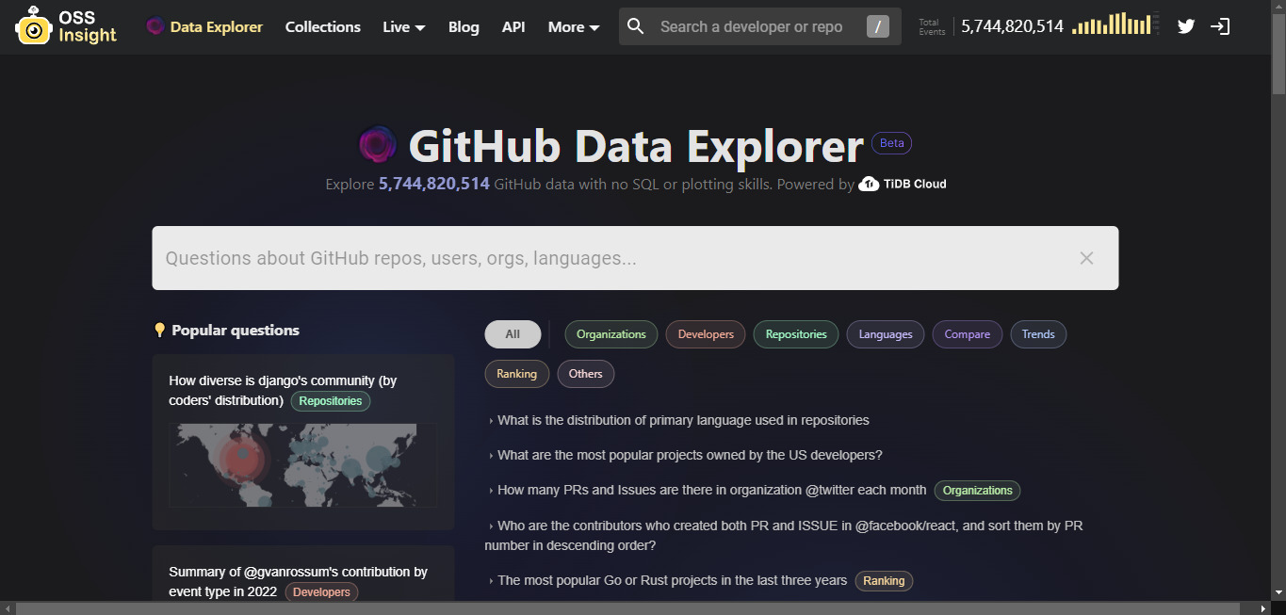Image resolution: width=1286 pixels, height=615 pixels.
Task: Clear the question box with X icon
Action: click(x=1086, y=258)
